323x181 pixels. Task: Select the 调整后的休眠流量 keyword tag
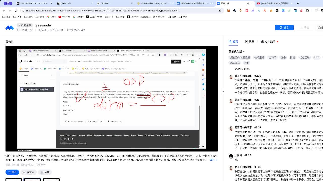(x=240, y=58)
